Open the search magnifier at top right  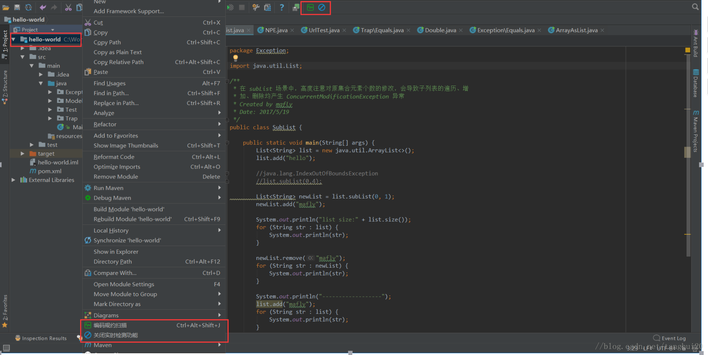pyautogui.click(x=695, y=7)
